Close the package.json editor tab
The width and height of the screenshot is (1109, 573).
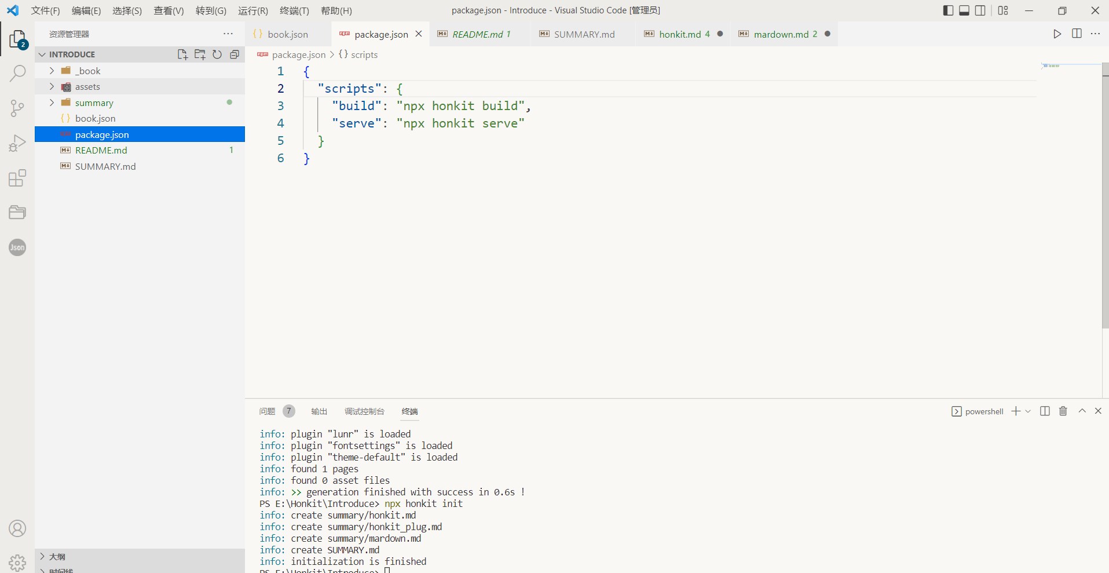click(419, 34)
